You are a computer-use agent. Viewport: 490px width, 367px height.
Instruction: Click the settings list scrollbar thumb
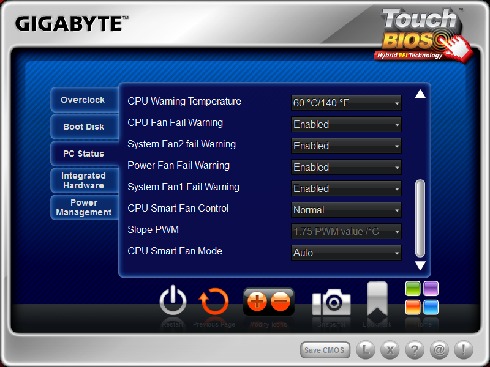420,218
